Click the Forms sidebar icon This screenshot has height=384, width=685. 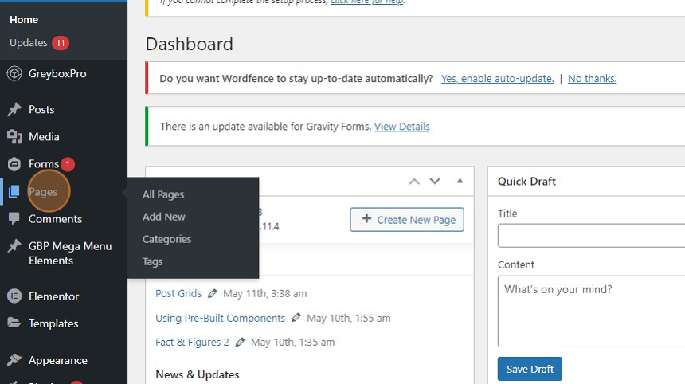tap(14, 164)
